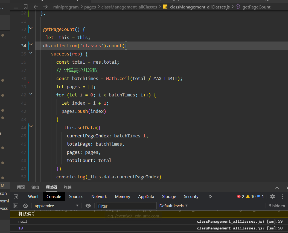Screen dimensions: 288x233
Task: Click the inspect element selector icon
Action: pos(16,196)
